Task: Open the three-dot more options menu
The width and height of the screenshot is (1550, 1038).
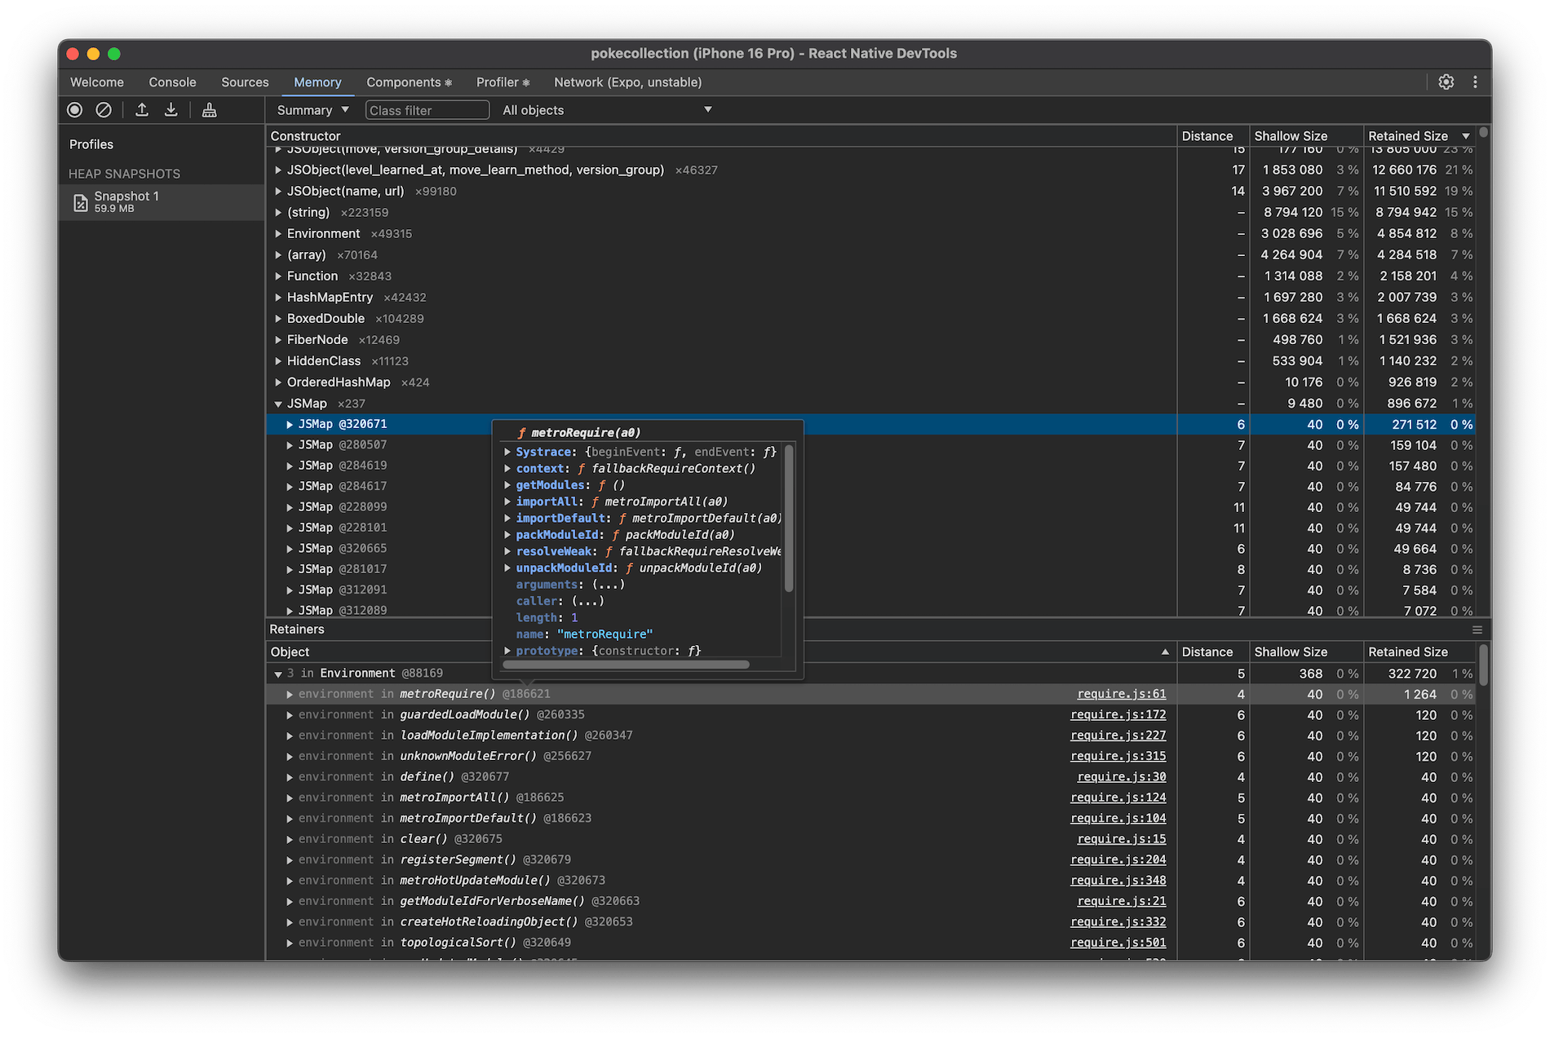Action: click(x=1475, y=82)
